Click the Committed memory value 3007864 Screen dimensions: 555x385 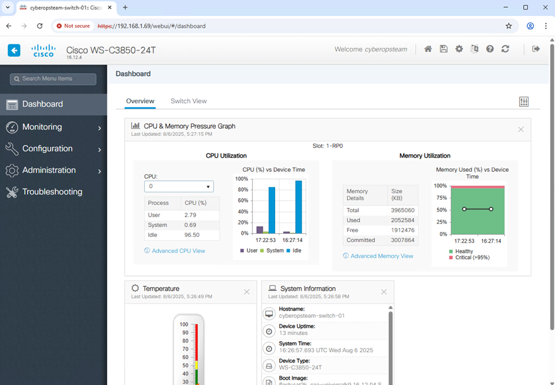pos(403,240)
